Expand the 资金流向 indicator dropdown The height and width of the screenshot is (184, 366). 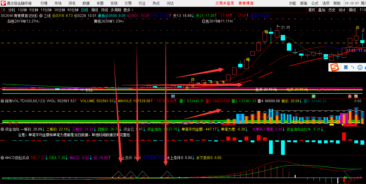click(x=3, y=129)
